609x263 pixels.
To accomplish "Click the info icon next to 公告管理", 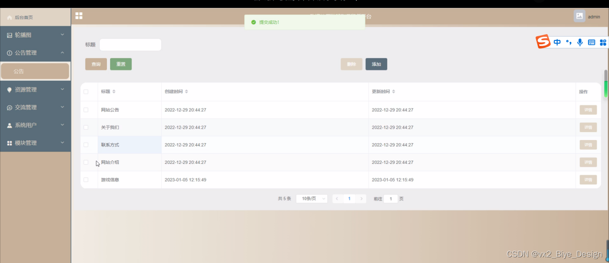I will (10, 53).
